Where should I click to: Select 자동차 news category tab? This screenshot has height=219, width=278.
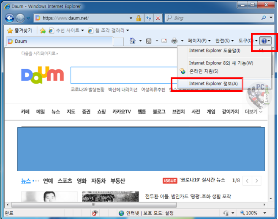click(98, 181)
